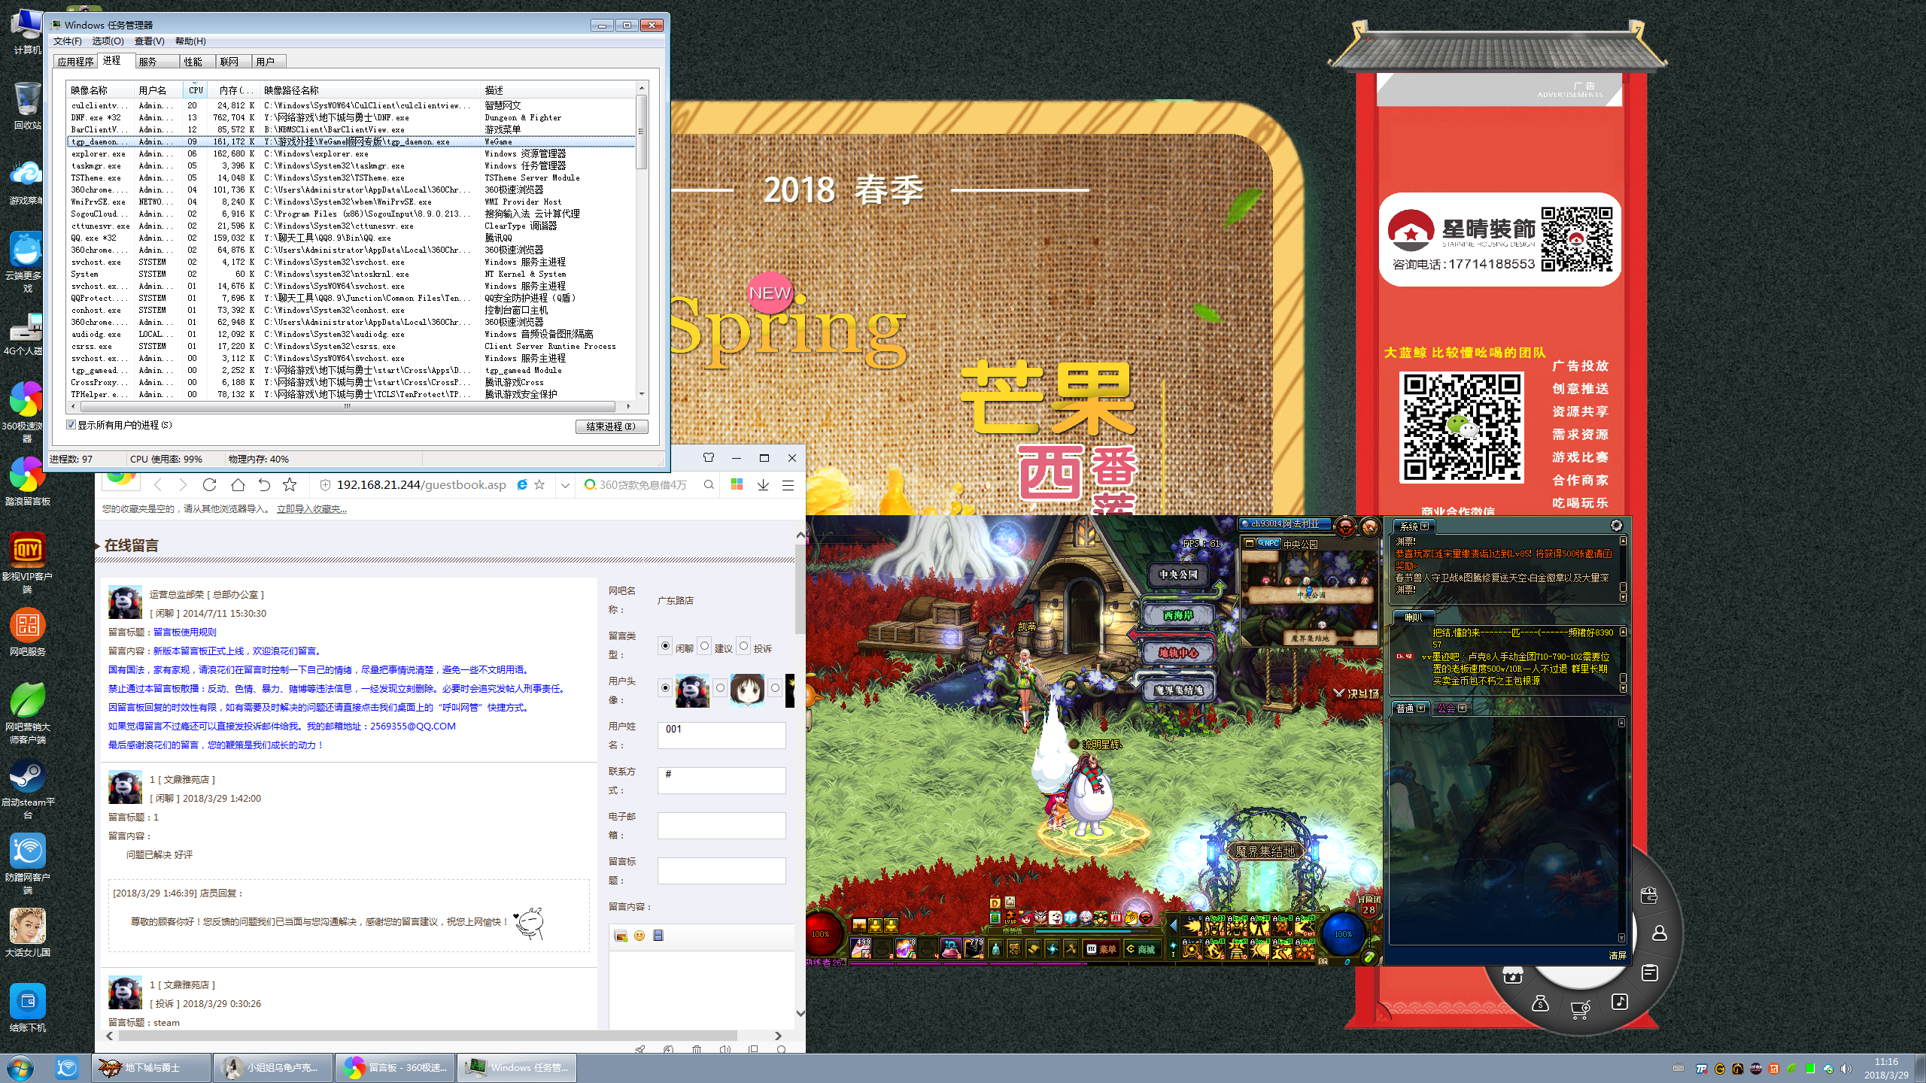Select the radio button after the girl avatar
This screenshot has height=1083, width=1926.
point(775,687)
